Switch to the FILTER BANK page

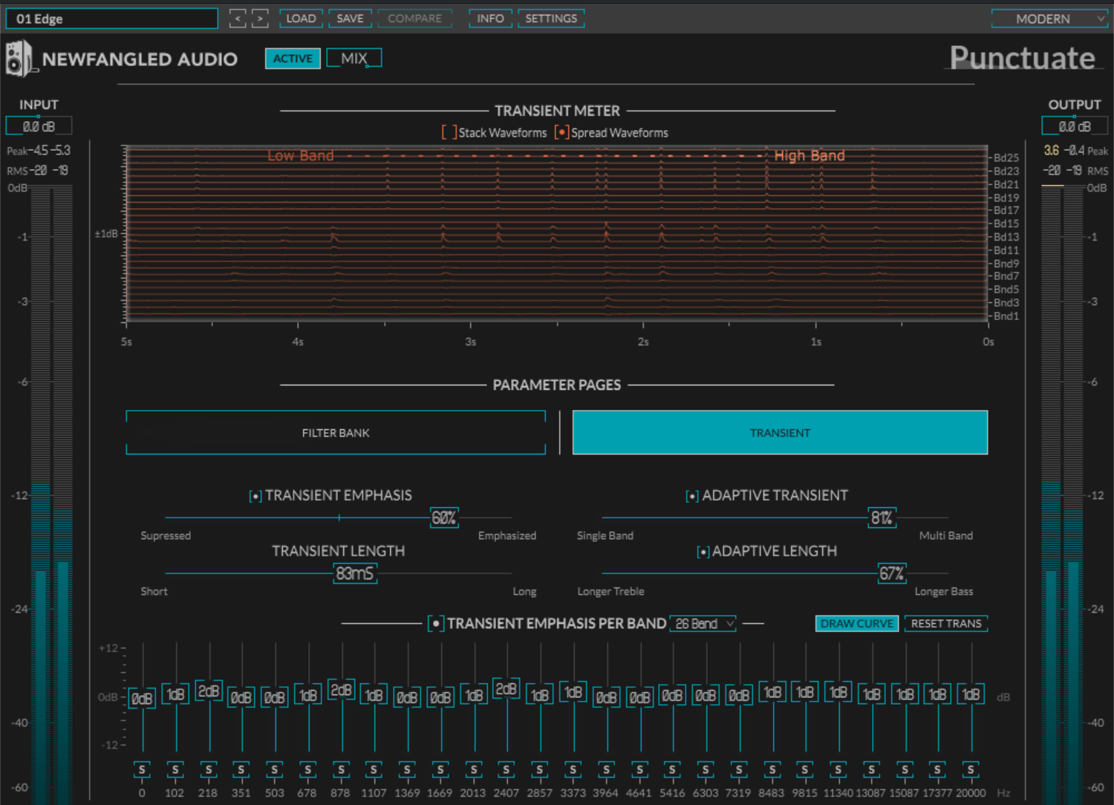tap(336, 432)
